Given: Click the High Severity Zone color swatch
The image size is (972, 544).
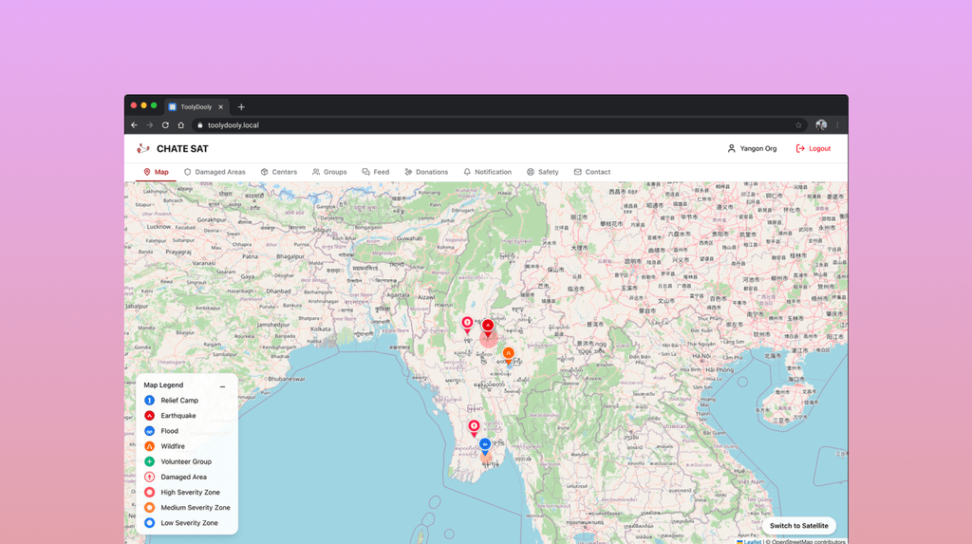Looking at the screenshot, I should tap(150, 492).
